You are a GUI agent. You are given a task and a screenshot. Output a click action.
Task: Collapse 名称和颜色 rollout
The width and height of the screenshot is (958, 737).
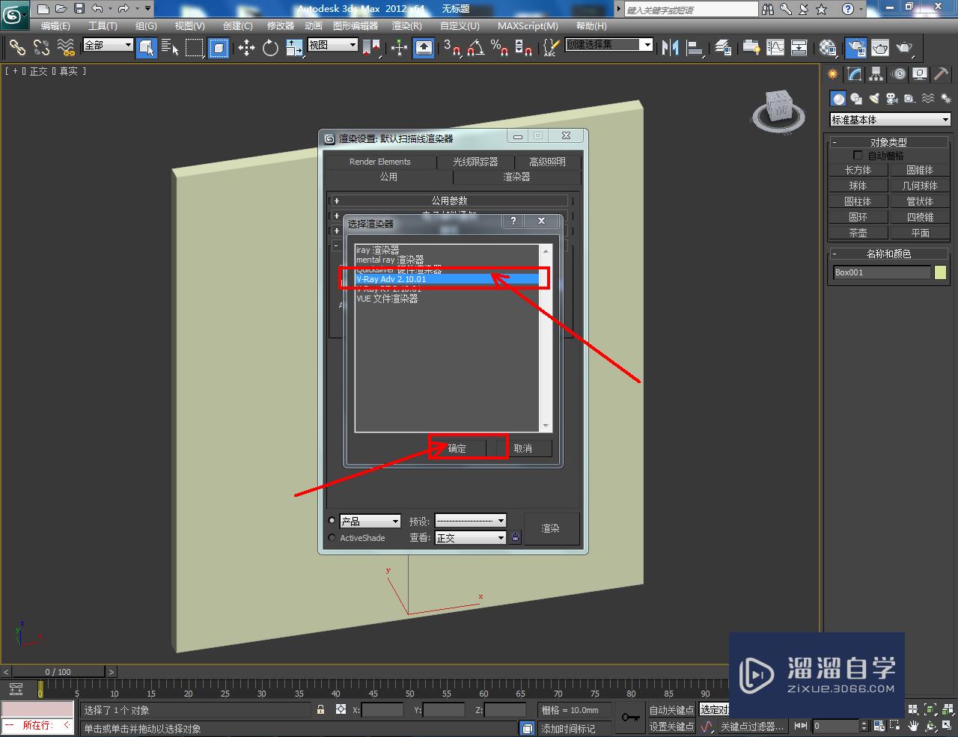(889, 254)
